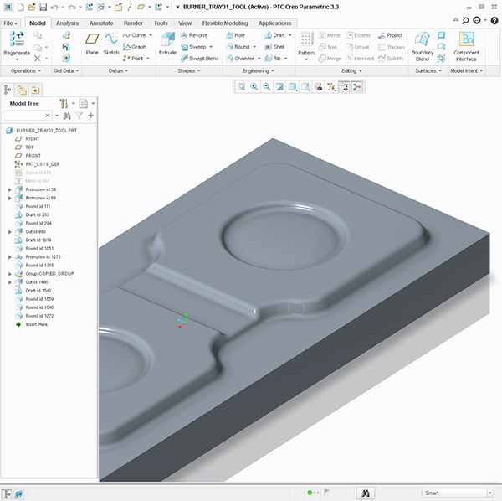The height and width of the screenshot is (501, 502).
Task: Select the Hole tool
Action: point(235,35)
